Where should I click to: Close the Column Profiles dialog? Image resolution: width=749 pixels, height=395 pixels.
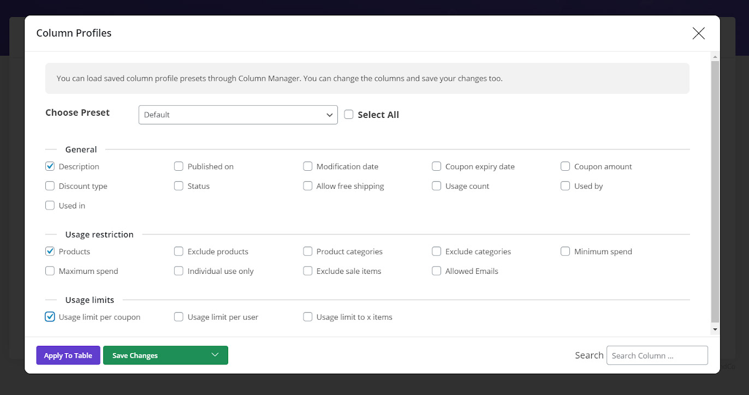tap(698, 33)
